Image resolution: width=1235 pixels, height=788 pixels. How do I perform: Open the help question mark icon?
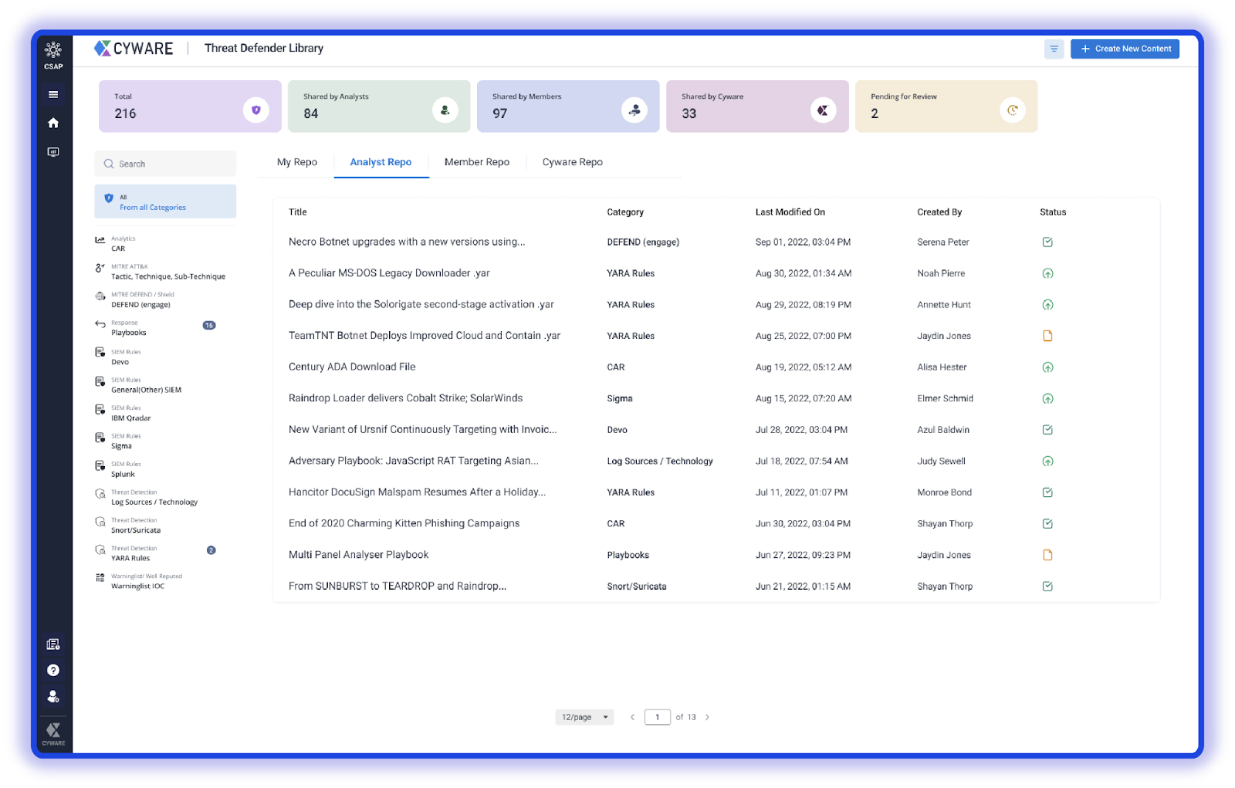tap(53, 671)
